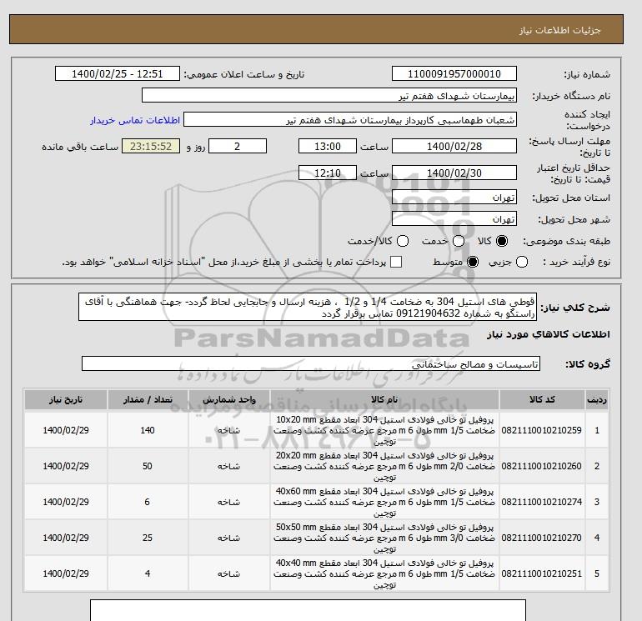642x621 pixels.
Task: Click the 10x20 mm profile item name
Action: [x=384, y=431]
